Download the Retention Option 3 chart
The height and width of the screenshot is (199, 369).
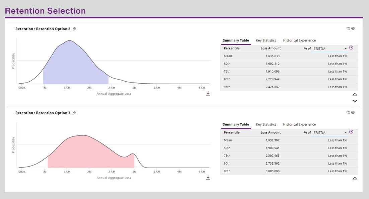point(208,177)
